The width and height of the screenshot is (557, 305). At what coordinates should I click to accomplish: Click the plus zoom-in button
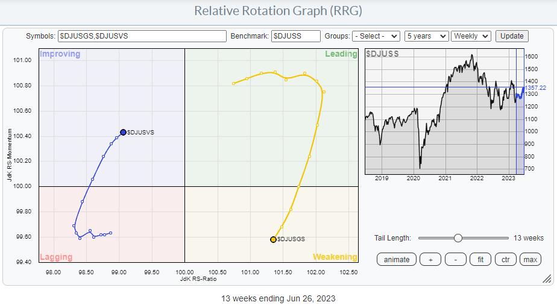tap(430, 259)
